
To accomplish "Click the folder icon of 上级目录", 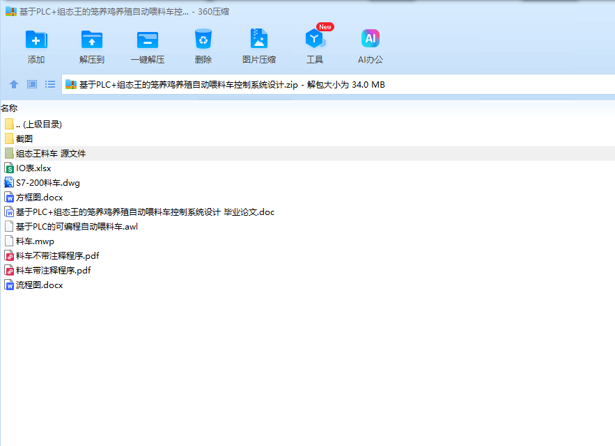I will click(x=10, y=125).
